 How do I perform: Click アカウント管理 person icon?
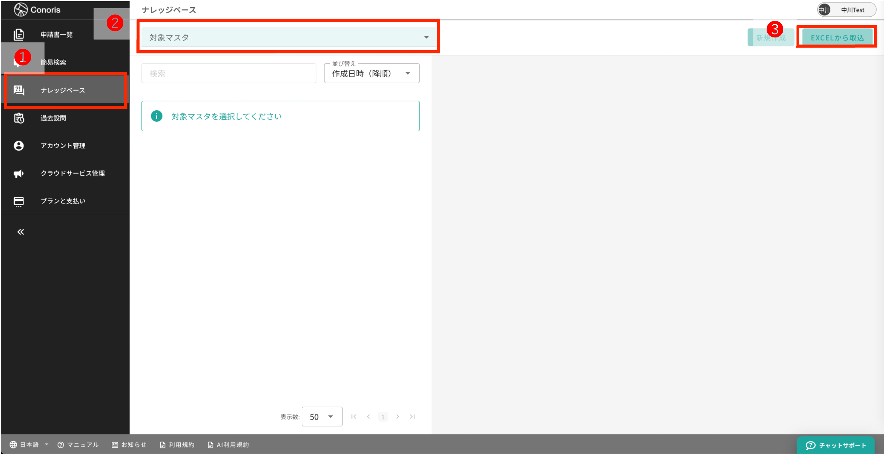(19, 145)
